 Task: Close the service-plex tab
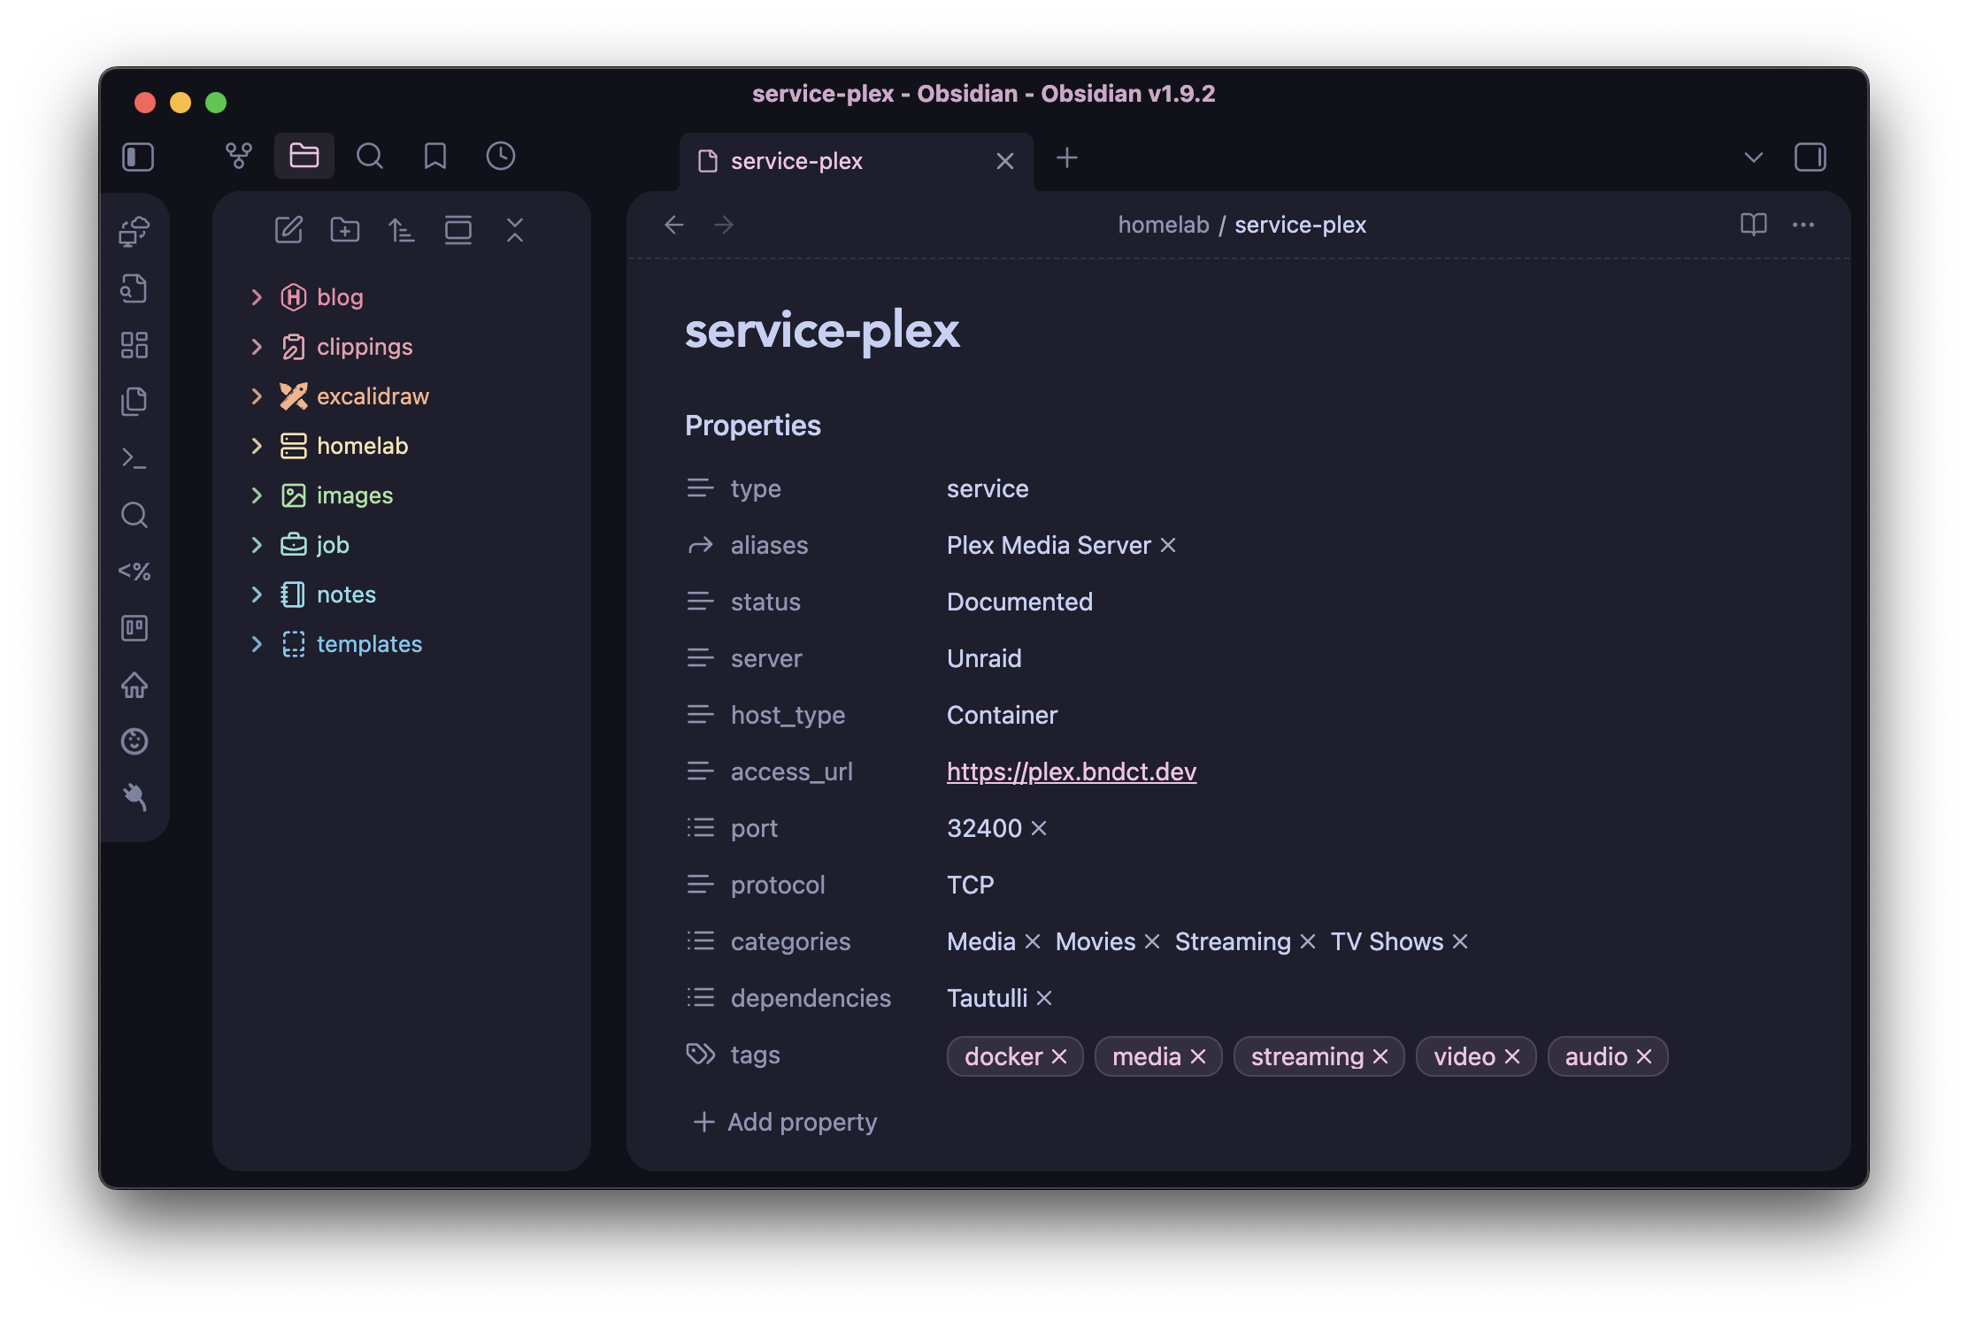1005,161
